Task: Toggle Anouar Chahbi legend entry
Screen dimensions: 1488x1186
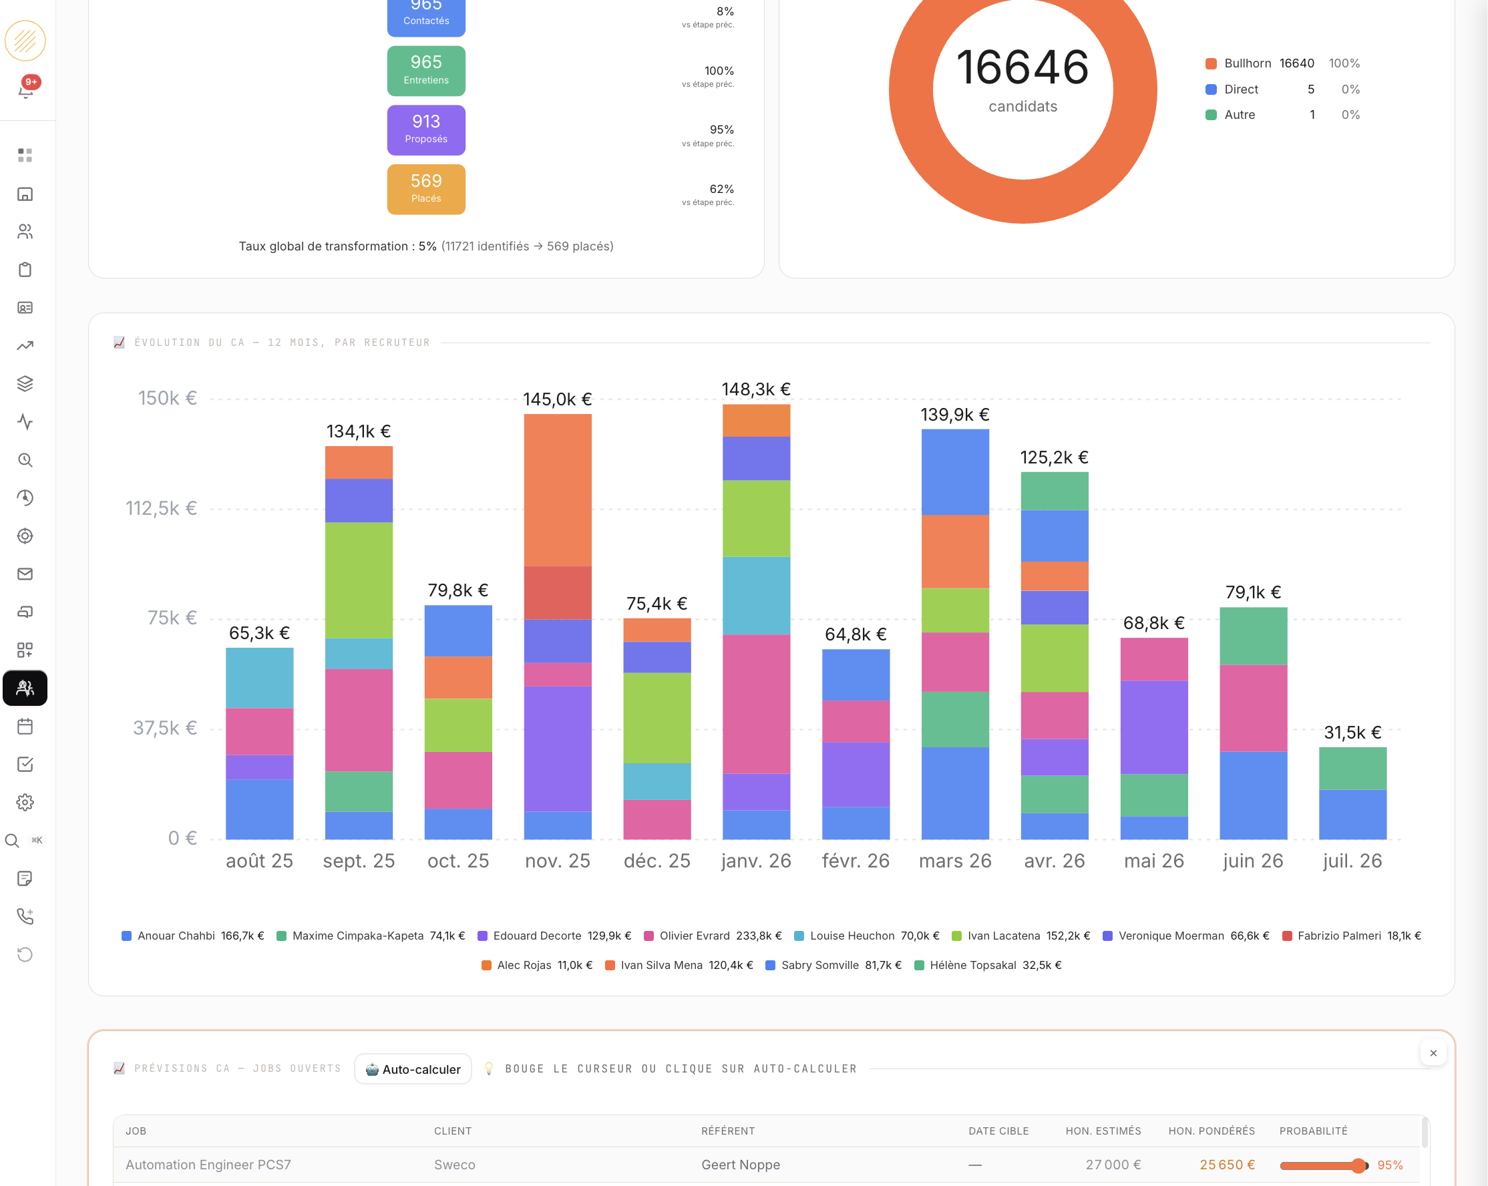Action: (x=192, y=936)
